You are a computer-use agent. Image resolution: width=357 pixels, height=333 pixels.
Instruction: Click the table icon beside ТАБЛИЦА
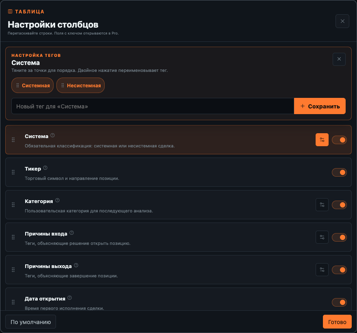coord(10,11)
